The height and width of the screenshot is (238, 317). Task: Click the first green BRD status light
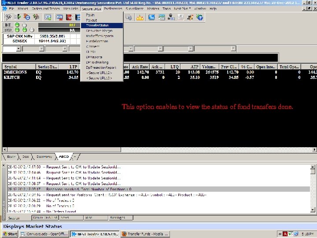(17, 30)
